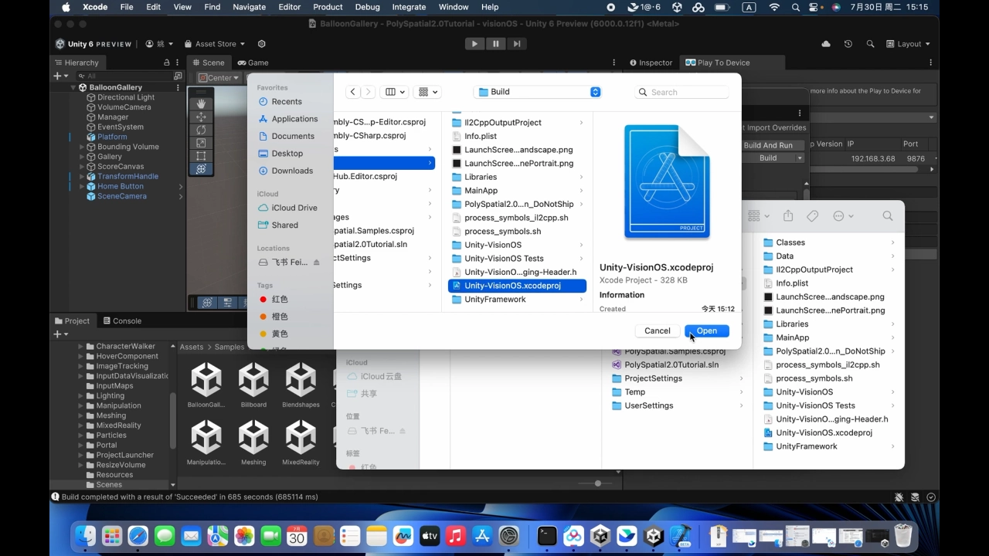
Task: Select the Rect tool in Scene toolbar
Action: 201,156
